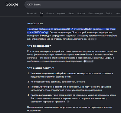Open the Картинки tab
The image size is (121, 113).
pyautogui.click(x=61, y=13)
